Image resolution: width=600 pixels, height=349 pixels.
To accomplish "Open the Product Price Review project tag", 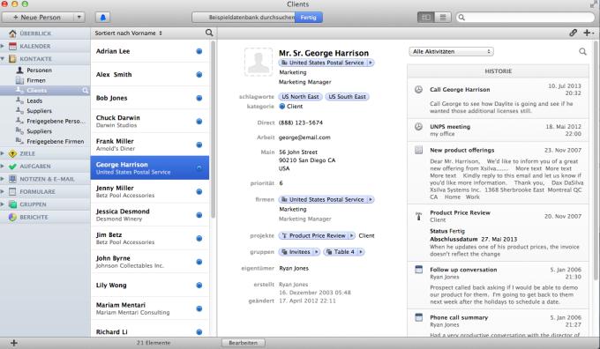I will pyautogui.click(x=317, y=235).
